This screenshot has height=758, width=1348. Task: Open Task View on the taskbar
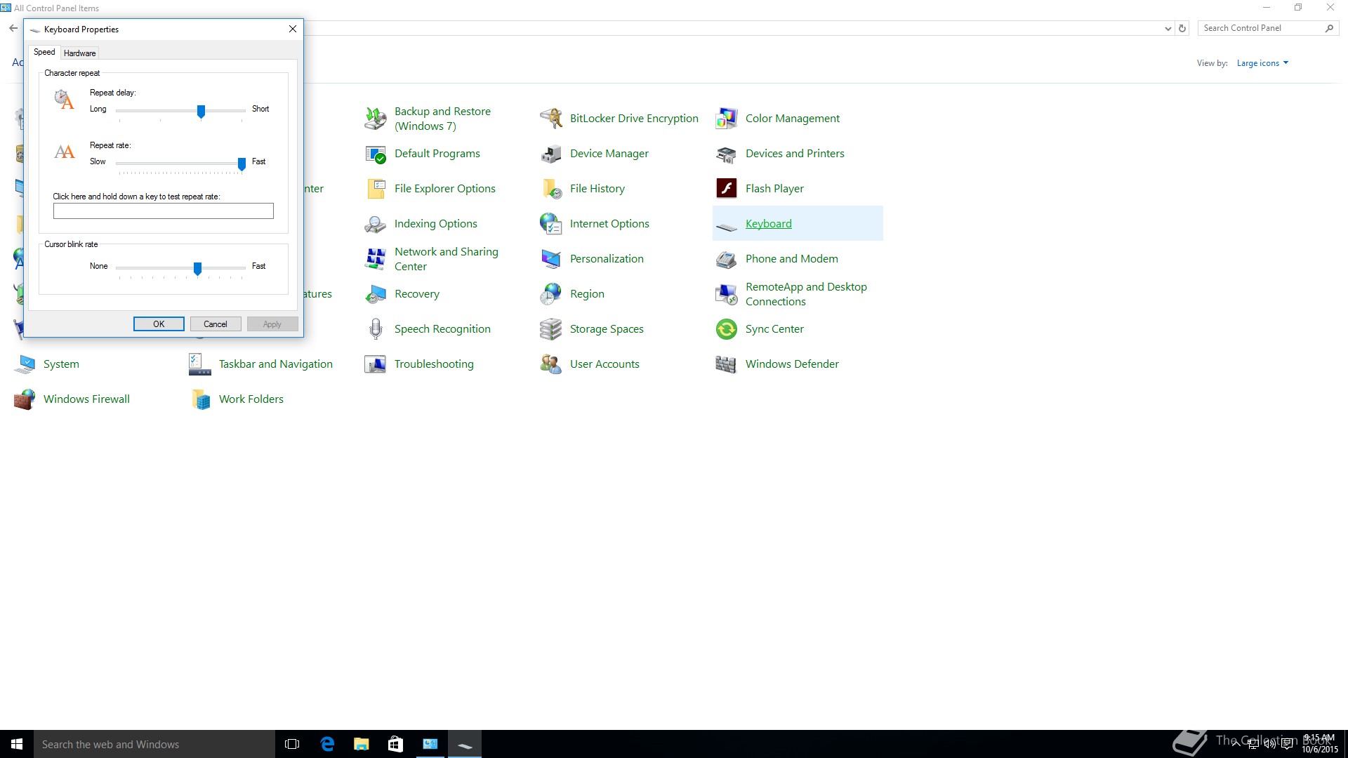(x=292, y=744)
